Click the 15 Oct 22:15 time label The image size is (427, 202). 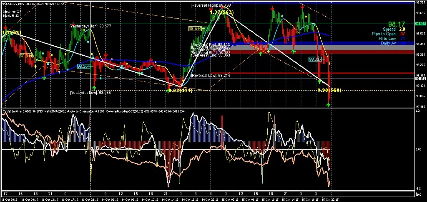331,199
